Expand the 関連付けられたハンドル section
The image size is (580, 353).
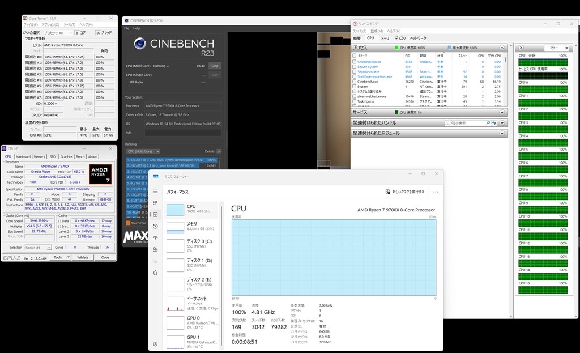click(502, 123)
